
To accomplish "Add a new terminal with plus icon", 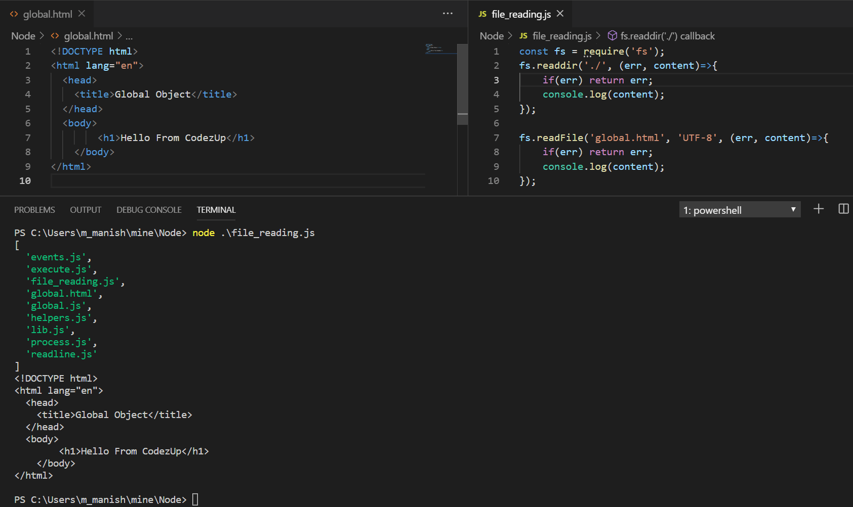I will [x=819, y=209].
